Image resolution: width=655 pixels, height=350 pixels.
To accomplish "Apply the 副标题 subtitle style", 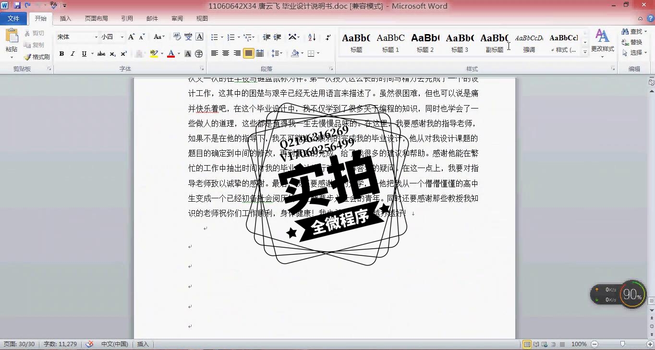I will point(494,42).
